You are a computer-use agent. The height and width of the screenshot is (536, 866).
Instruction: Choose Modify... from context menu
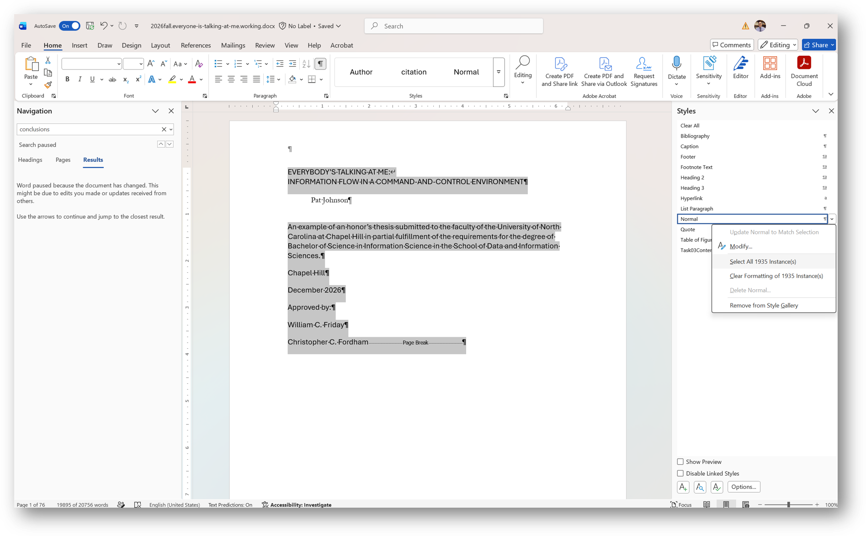773,246
